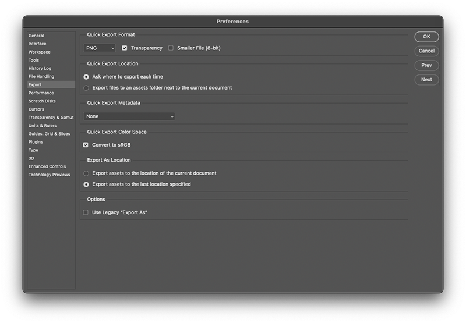Select export to current document location
Image resolution: width=466 pixels, height=323 pixels.
point(87,173)
